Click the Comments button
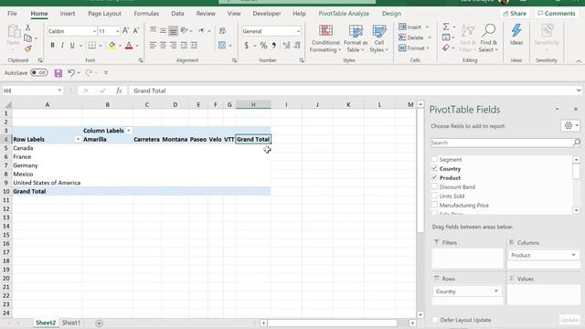The image size is (585, 329). (x=557, y=14)
